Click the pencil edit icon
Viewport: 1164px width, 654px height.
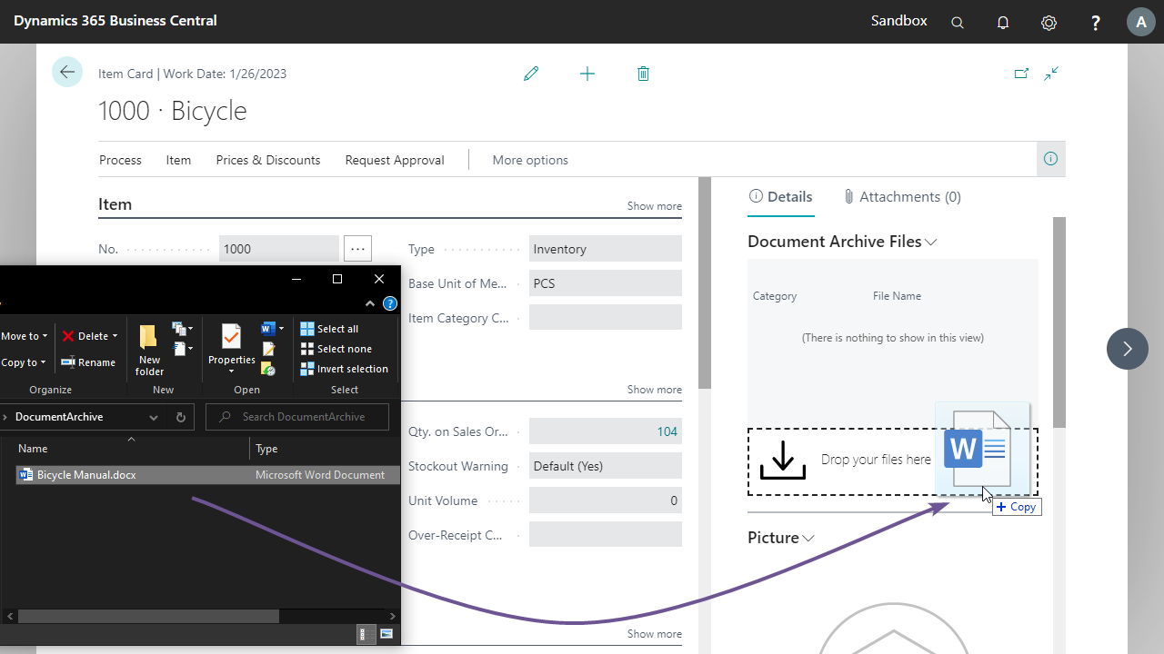pos(531,74)
